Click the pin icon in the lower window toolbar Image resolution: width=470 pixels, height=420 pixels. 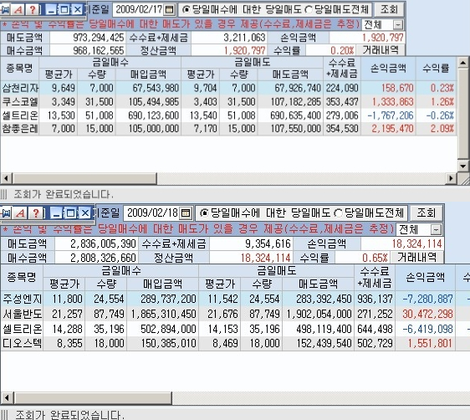click(6, 213)
